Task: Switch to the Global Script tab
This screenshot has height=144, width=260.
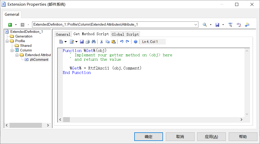Action: pyautogui.click(x=125, y=34)
